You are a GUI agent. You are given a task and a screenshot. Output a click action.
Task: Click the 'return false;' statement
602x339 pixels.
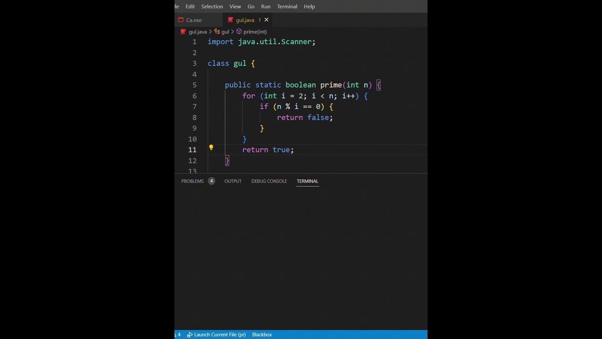pos(305,118)
